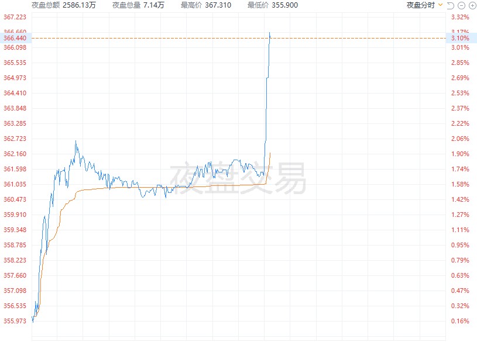Zoom out with the minus circle icon
Screen dimensions: 477x342
click(x=461, y=5)
